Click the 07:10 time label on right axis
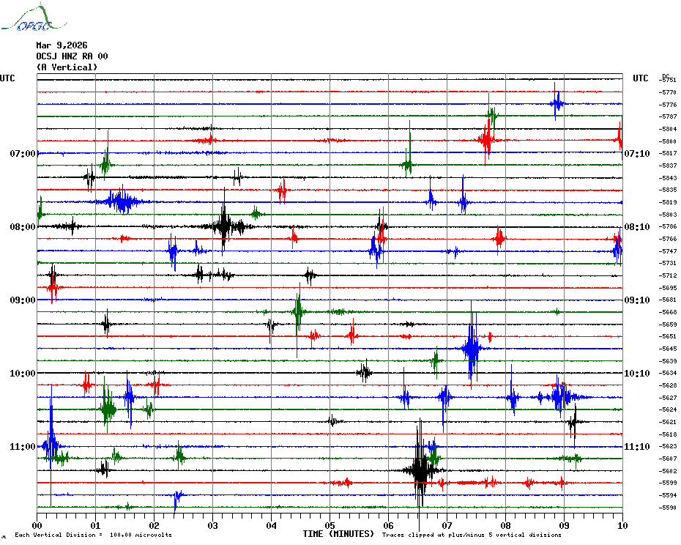The height and width of the screenshot is (545, 681). (636, 154)
